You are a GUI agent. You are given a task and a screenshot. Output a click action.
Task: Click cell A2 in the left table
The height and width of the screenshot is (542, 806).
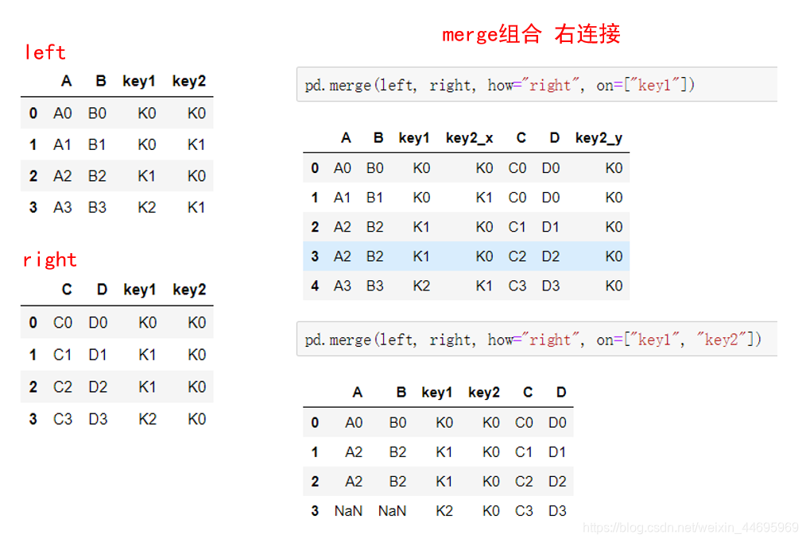coord(62,176)
